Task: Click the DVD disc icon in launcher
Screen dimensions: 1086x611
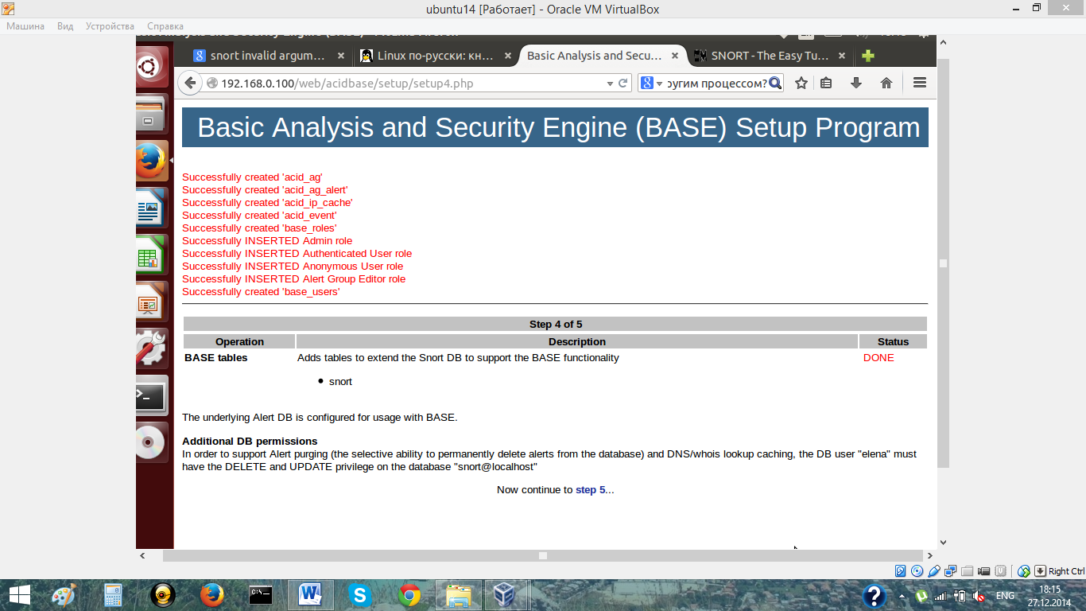Action: click(152, 442)
